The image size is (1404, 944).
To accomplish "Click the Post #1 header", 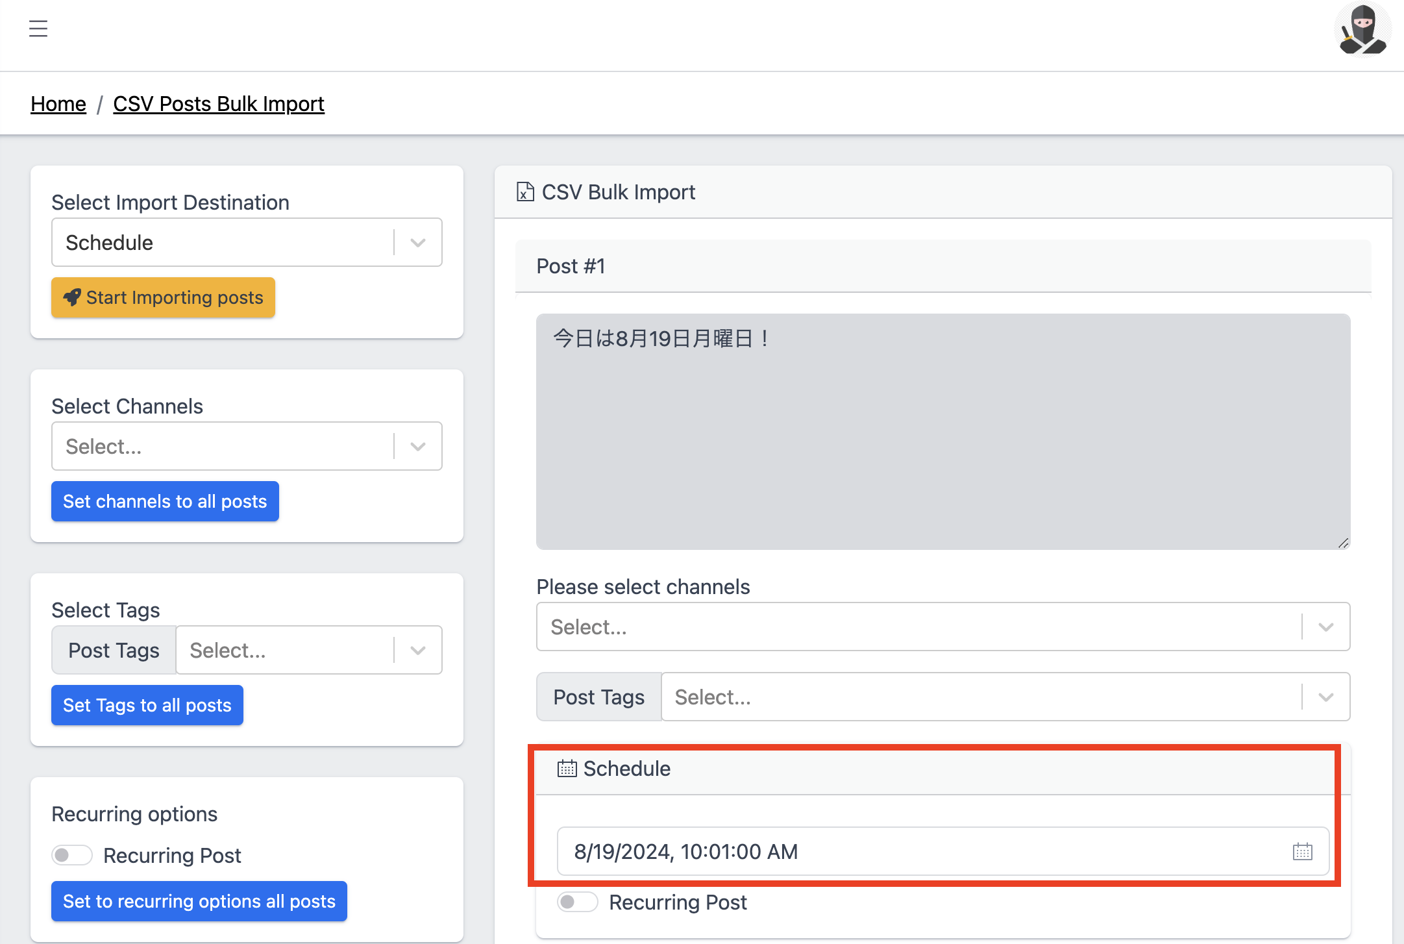I will click(x=943, y=266).
